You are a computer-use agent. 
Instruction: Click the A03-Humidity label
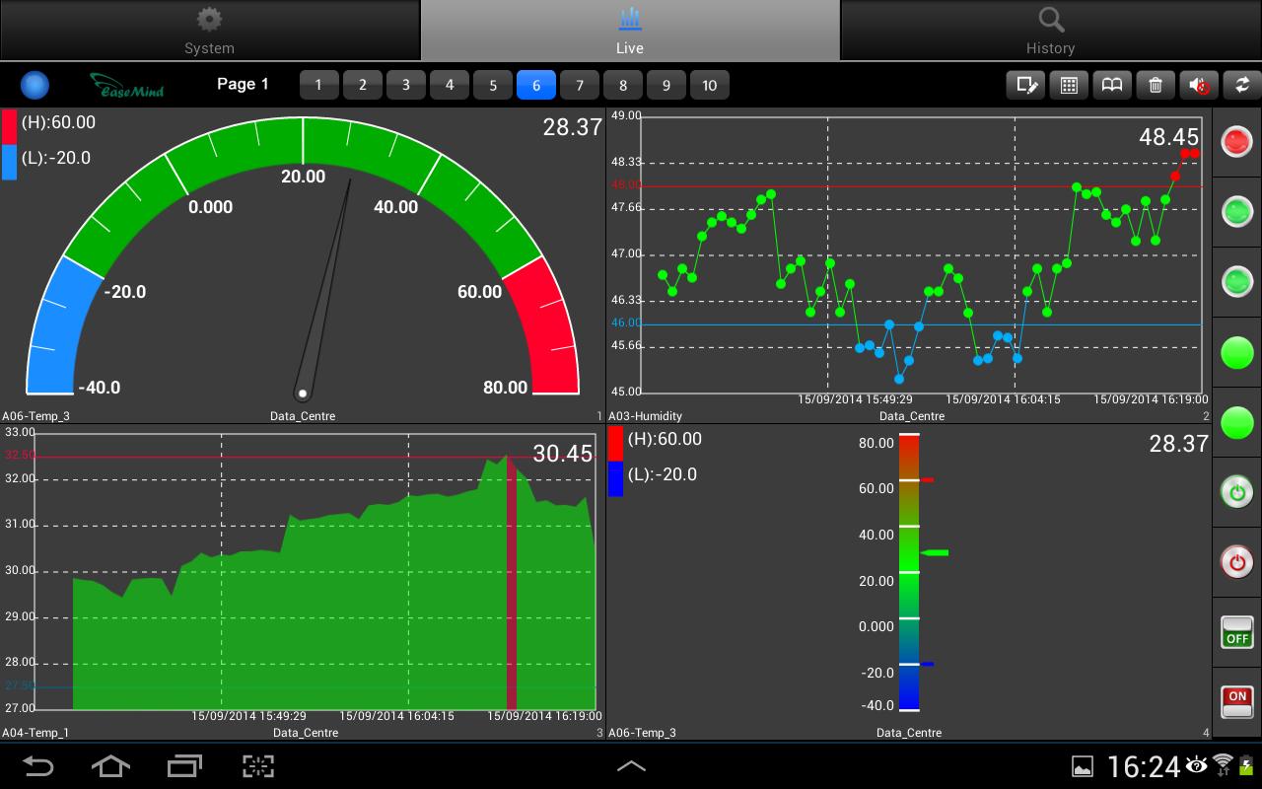pyautogui.click(x=645, y=416)
